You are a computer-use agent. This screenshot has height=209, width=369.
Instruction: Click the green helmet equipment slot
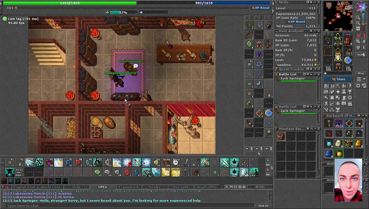point(338,37)
